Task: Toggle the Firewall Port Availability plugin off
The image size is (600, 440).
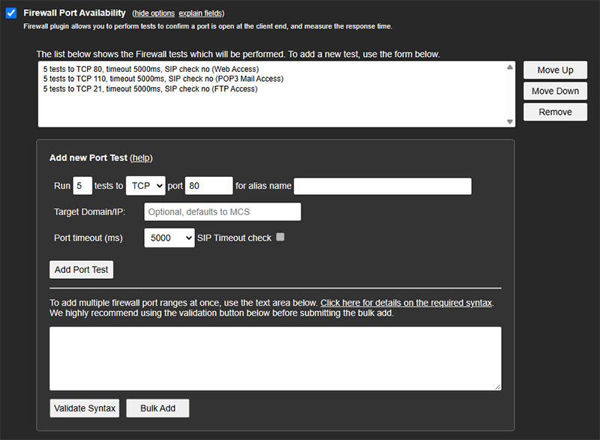Action: click(x=10, y=12)
